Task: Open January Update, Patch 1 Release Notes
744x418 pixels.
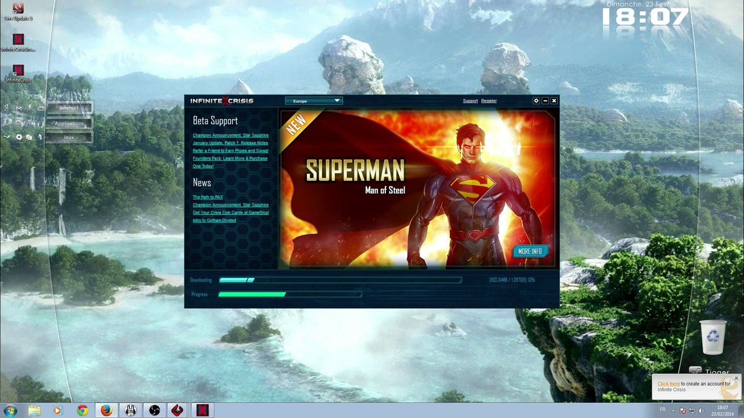Action: point(230,143)
